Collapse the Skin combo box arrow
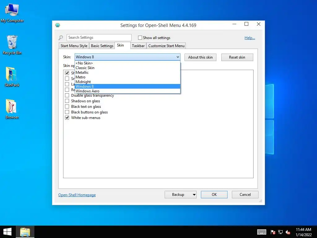 coord(178,57)
